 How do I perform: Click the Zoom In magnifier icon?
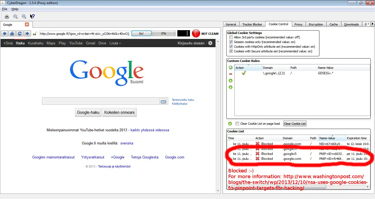(x=15, y=16)
